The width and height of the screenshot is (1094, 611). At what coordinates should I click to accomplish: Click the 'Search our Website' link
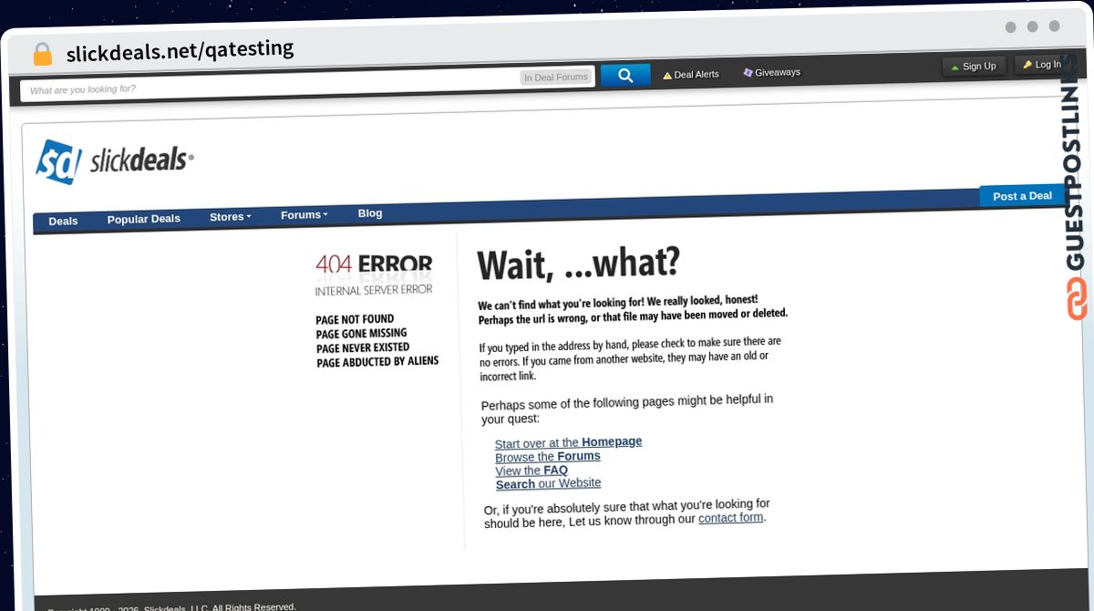pos(548,483)
